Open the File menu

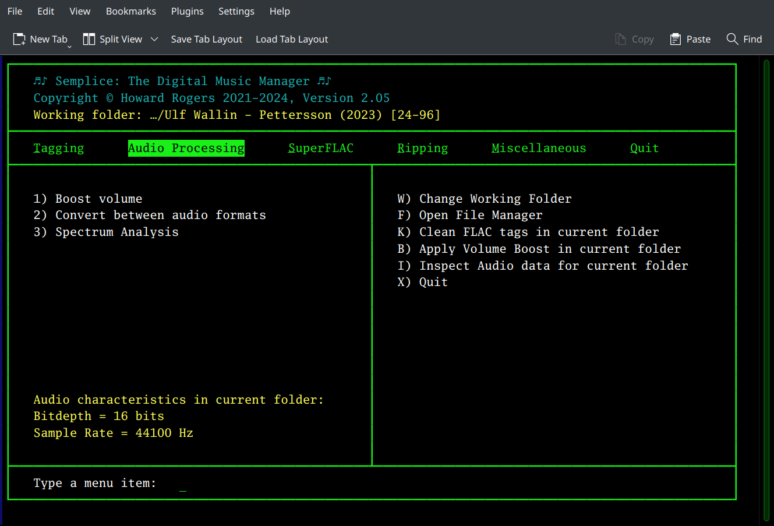14,11
